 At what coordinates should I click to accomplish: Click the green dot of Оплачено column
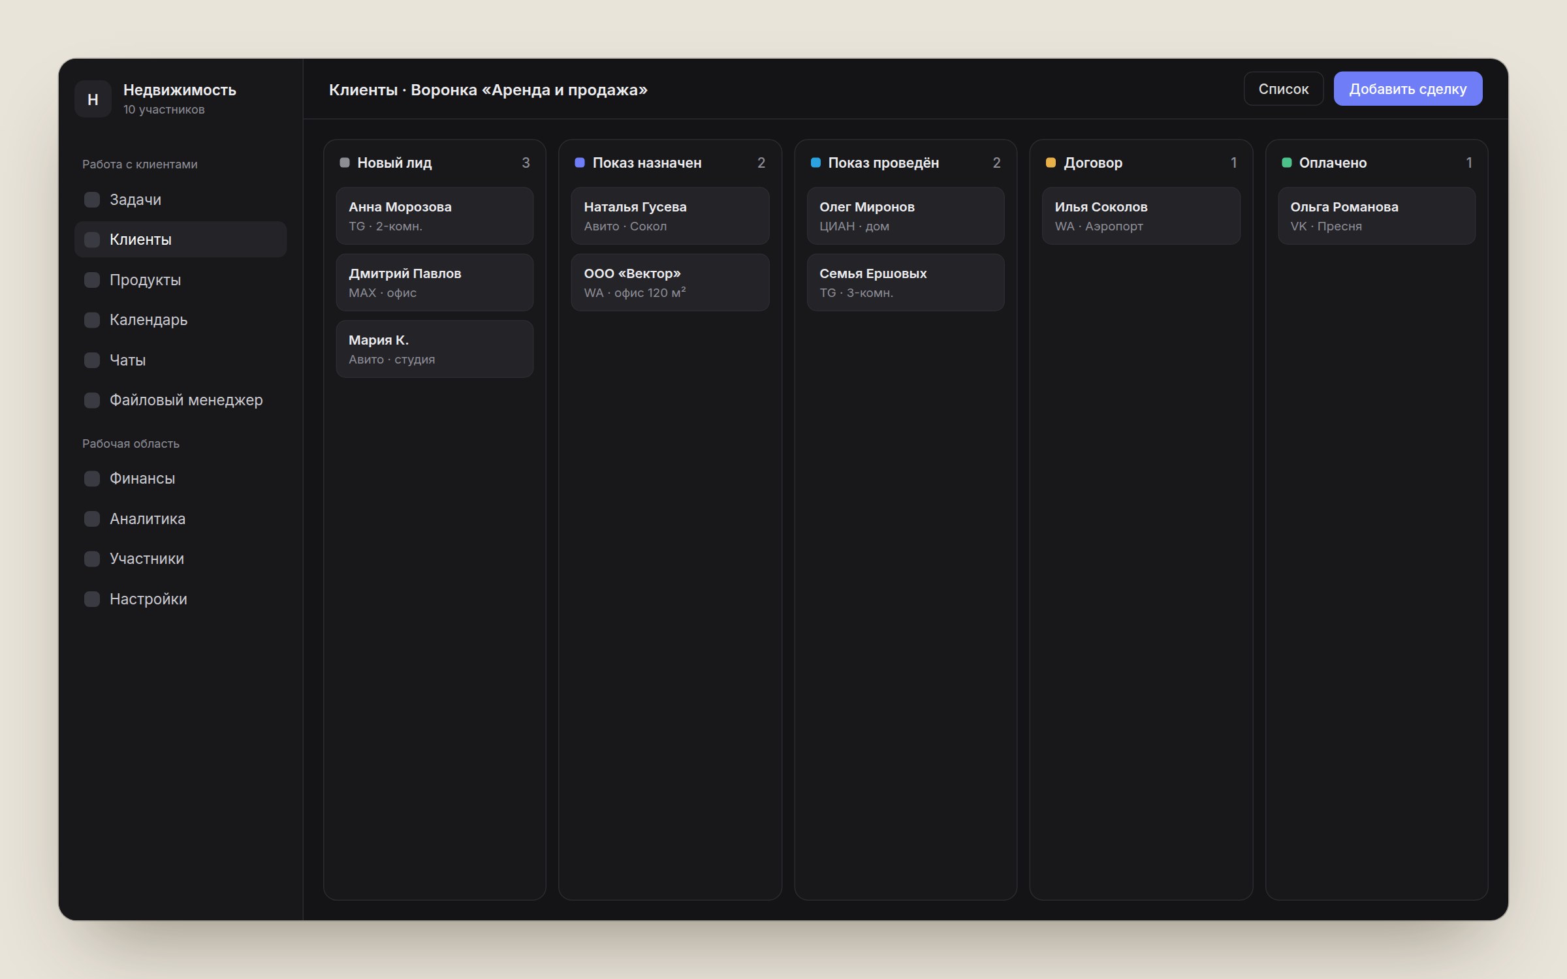pyautogui.click(x=1286, y=163)
